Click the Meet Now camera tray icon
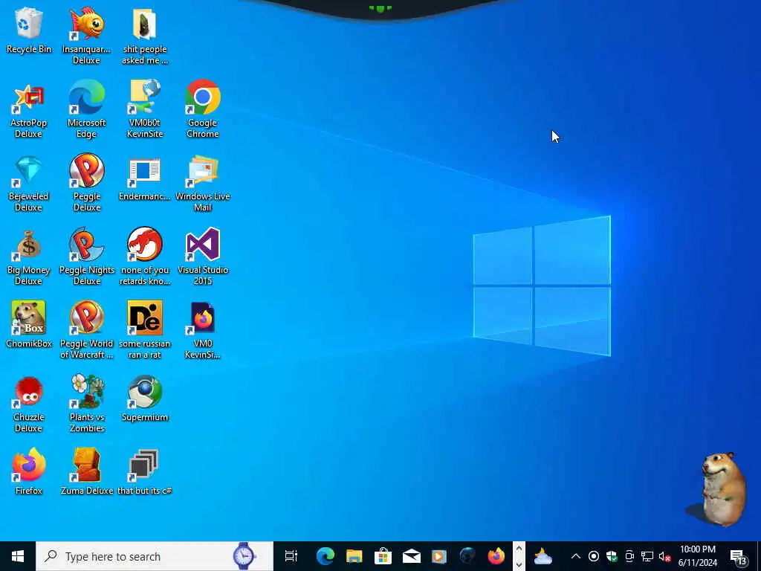Image resolution: width=761 pixels, height=571 pixels. click(x=629, y=556)
